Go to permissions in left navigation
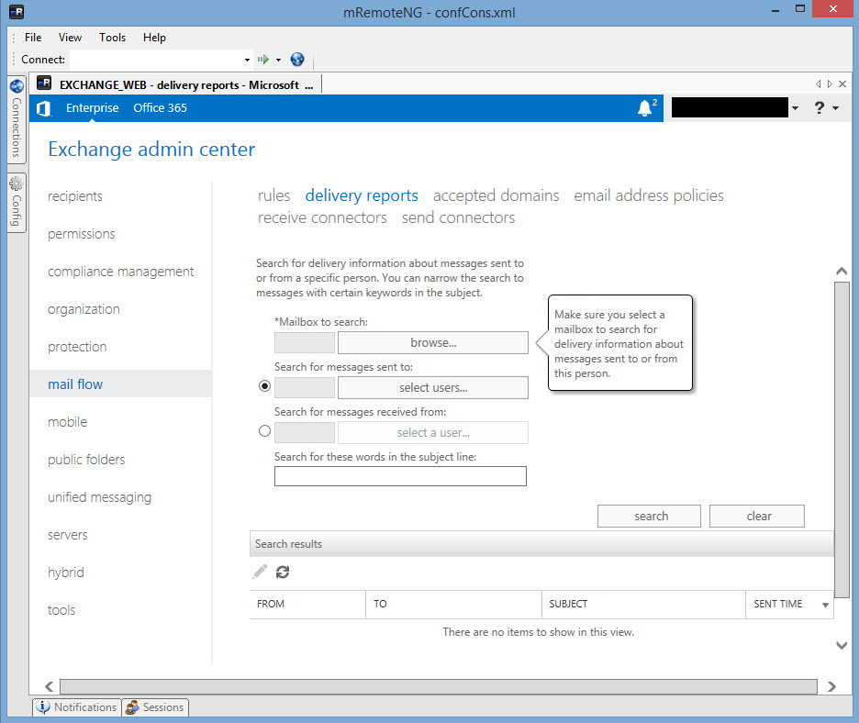The width and height of the screenshot is (859, 723). [x=81, y=234]
